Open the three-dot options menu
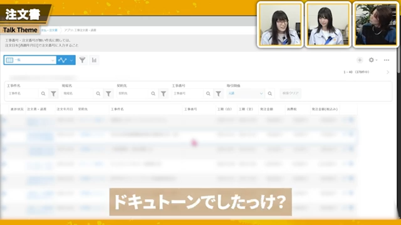The width and height of the screenshot is (401, 225). pos(387,60)
